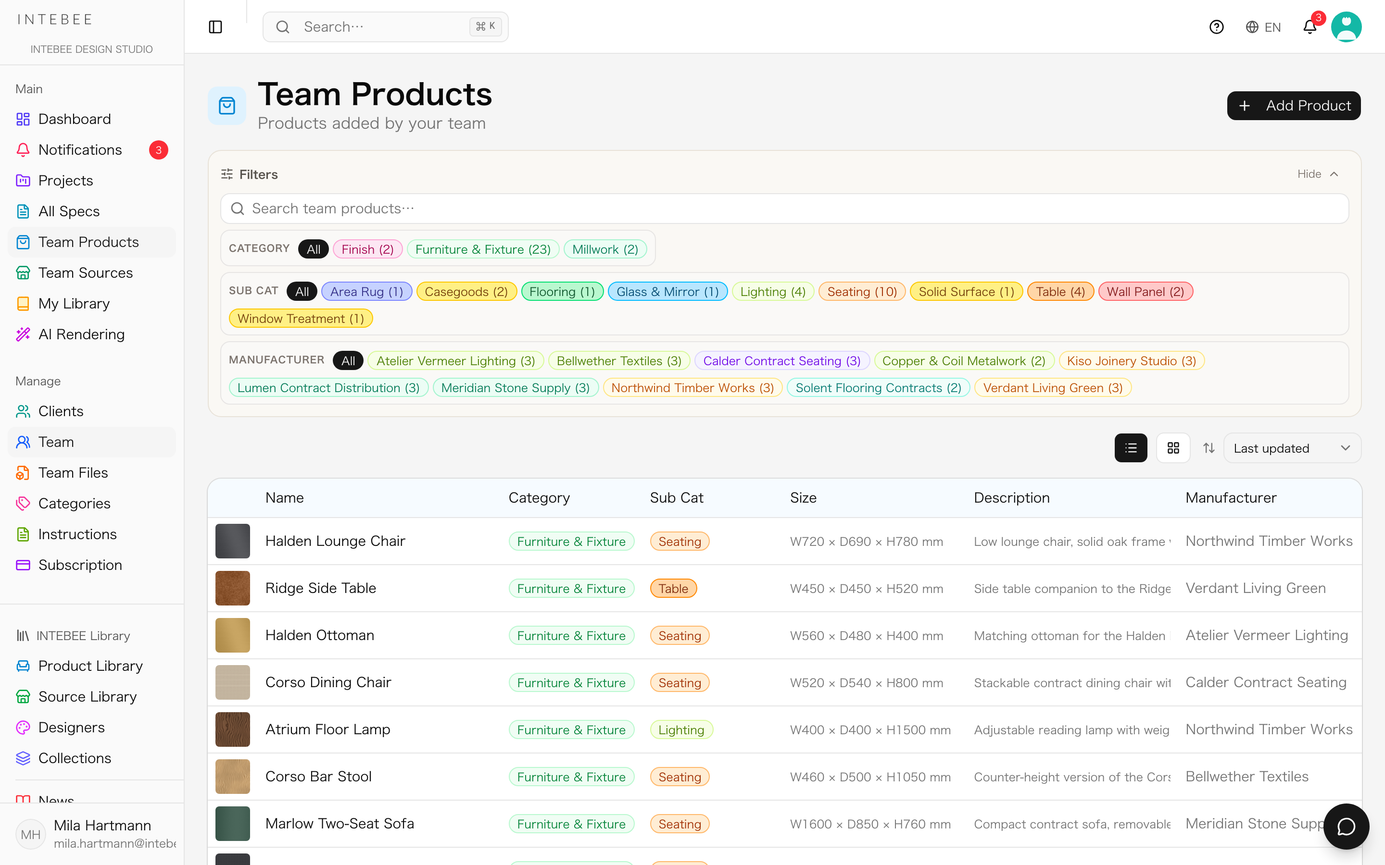The image size is (1385, 865).
Task: Open the Last updated sort dropdown
Action: [x=1292, y=448]
